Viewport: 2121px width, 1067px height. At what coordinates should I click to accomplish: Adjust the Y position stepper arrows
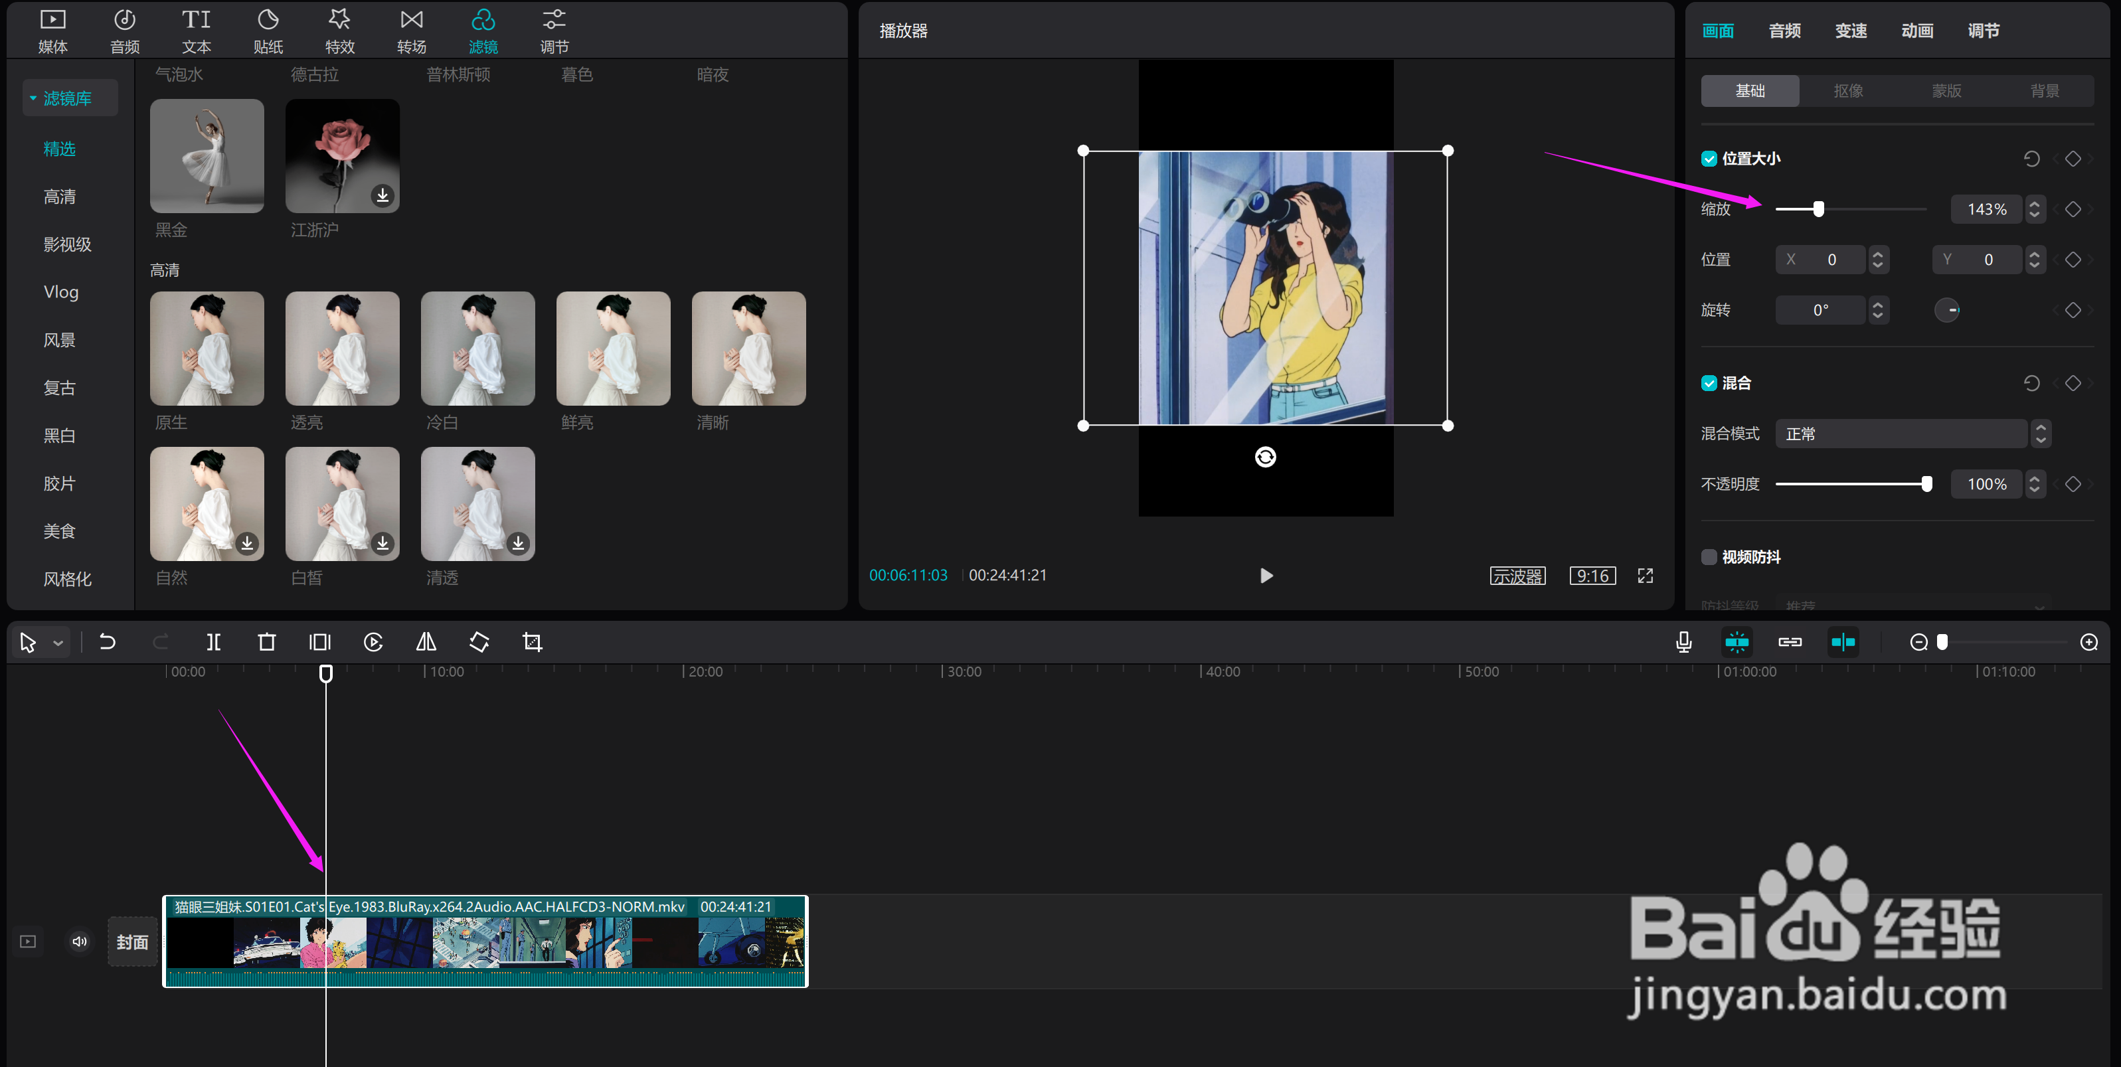click(x=2035, y=260)
